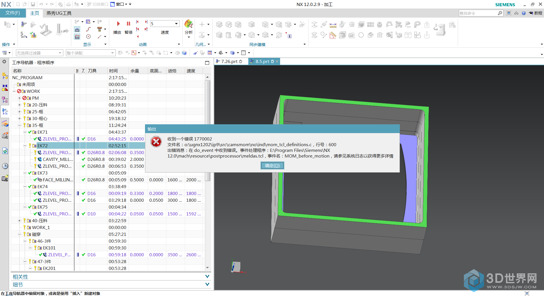The height and width of the screenshot is (296, 544).
Task: Collapse the 35-框 group
Action: [19, 125]
